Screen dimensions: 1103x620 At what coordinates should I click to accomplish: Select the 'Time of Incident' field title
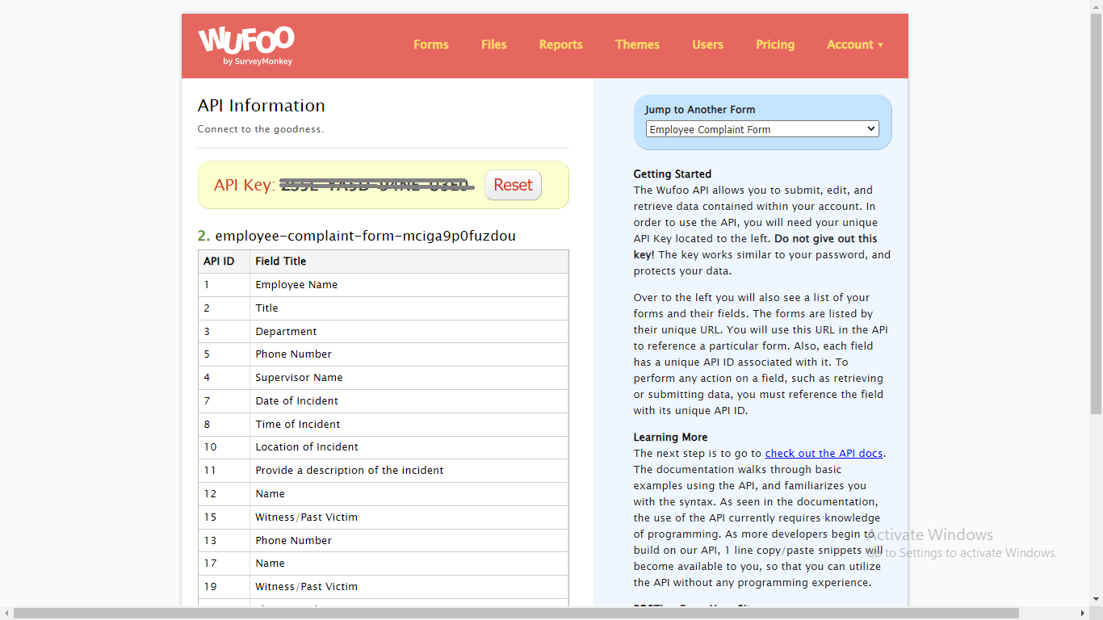(x=298, y=425)
